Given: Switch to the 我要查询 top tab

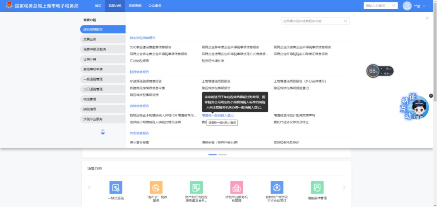Looking at the screenshot, I should coord(135,6).
